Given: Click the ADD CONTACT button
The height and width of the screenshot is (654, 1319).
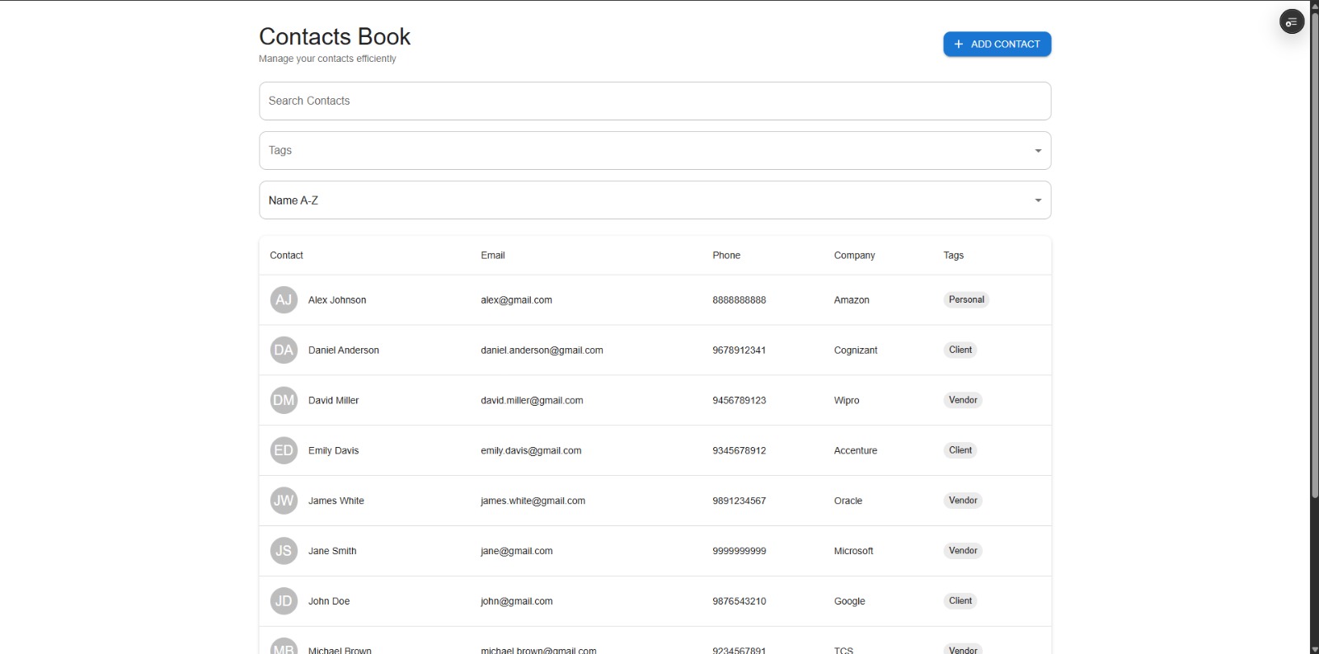Looking at the screenshot, I should point(997,45).
